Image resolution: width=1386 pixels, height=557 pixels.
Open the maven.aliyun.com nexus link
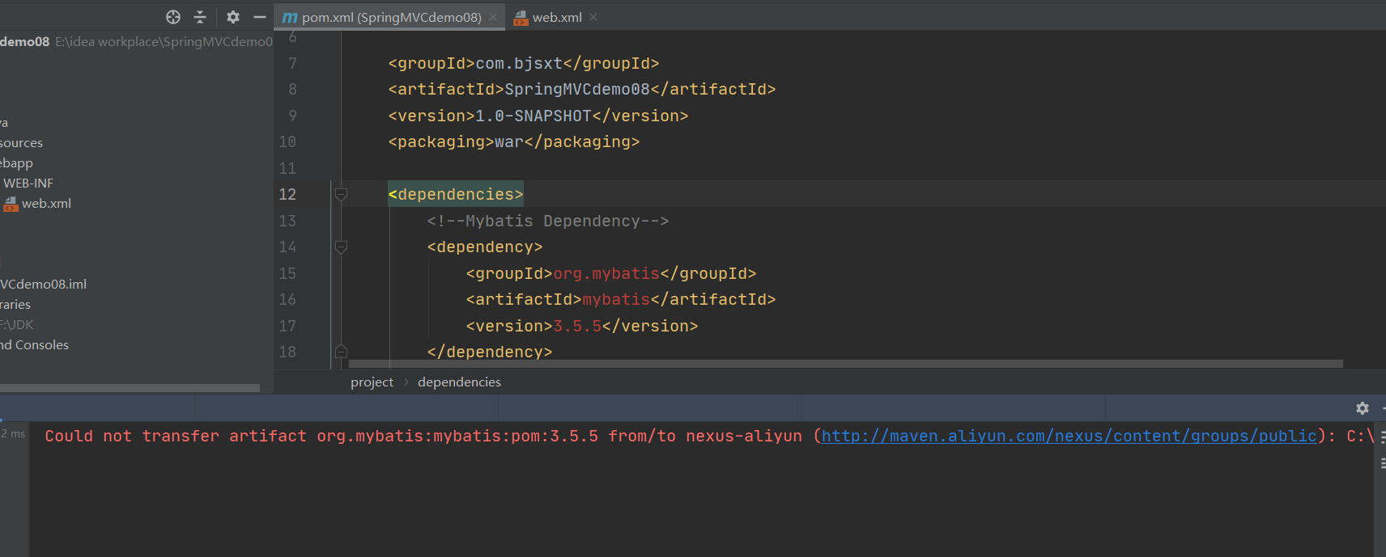pos(1069,436)
